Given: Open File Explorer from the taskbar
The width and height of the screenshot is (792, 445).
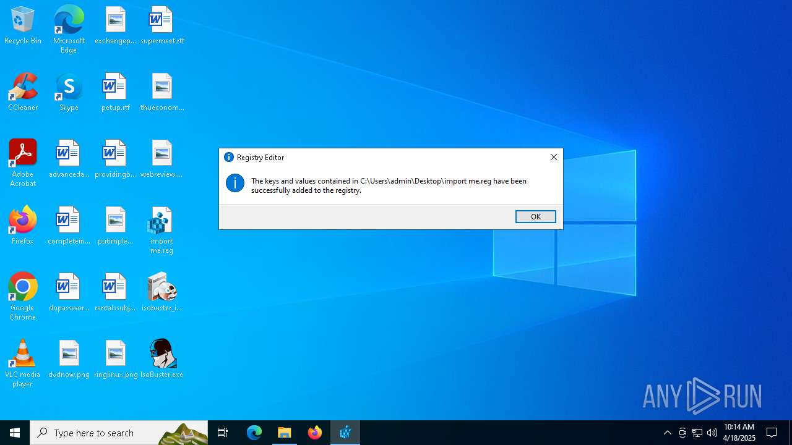Looking at the screenshot, I should coord(285,433).
